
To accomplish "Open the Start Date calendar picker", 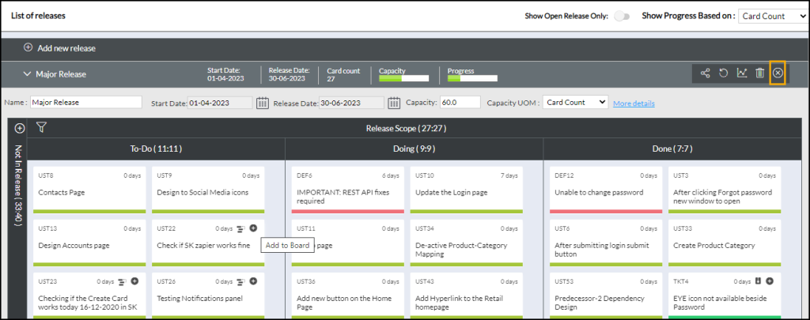I will pyautogui.click(x=263, y=103).
